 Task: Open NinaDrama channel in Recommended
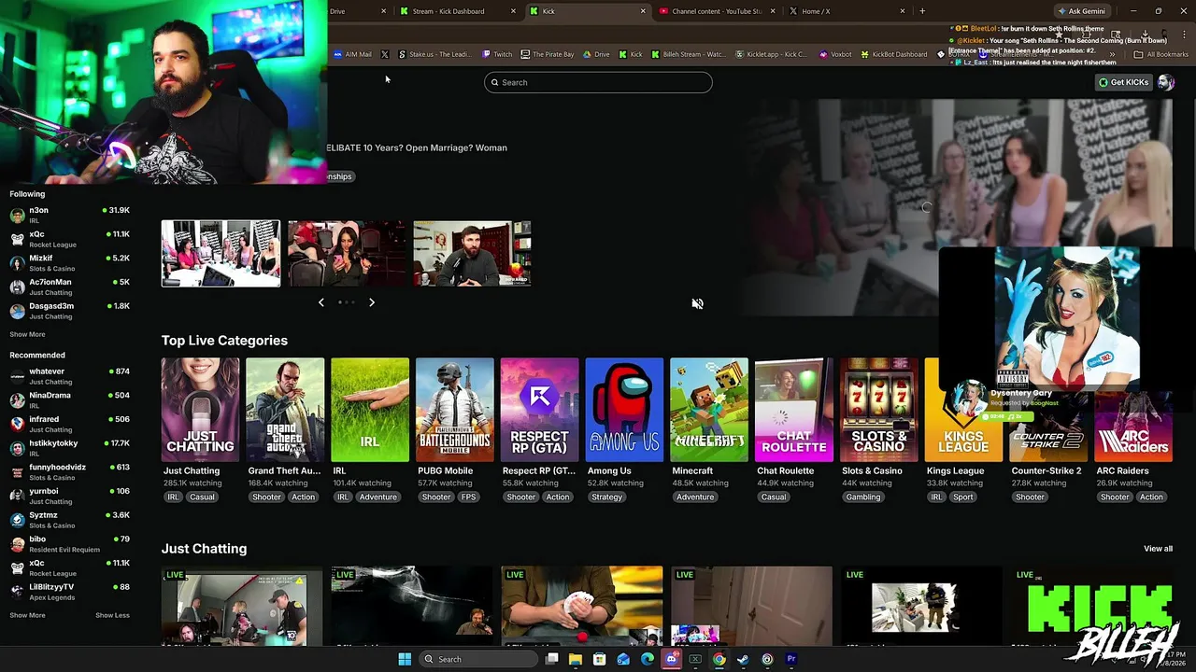coord(70,400)
